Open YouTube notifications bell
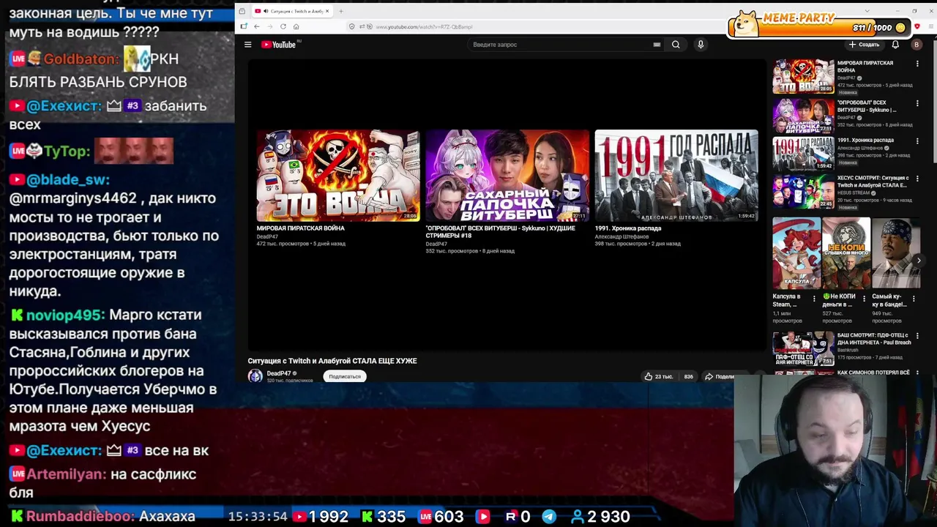The height and width of the screenshot is (527, 937). coord(895,45)
